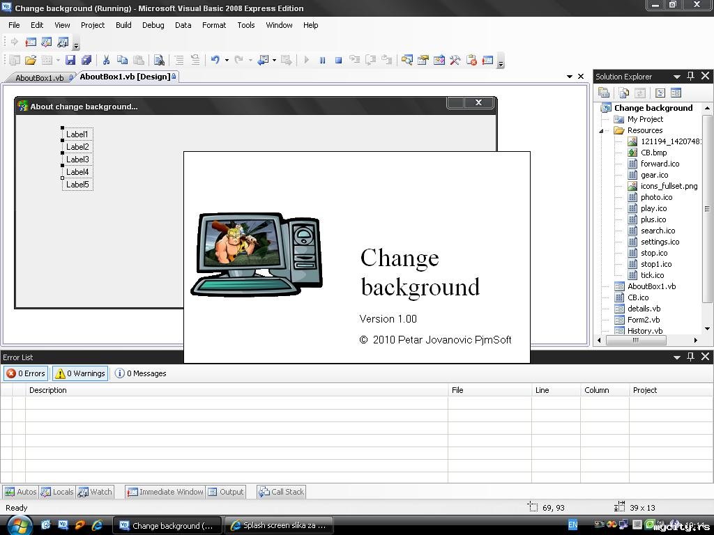The height and width of the screenshot is (535, 714).
Task: Click the Step Into debug icon
Action: [354, 60]
